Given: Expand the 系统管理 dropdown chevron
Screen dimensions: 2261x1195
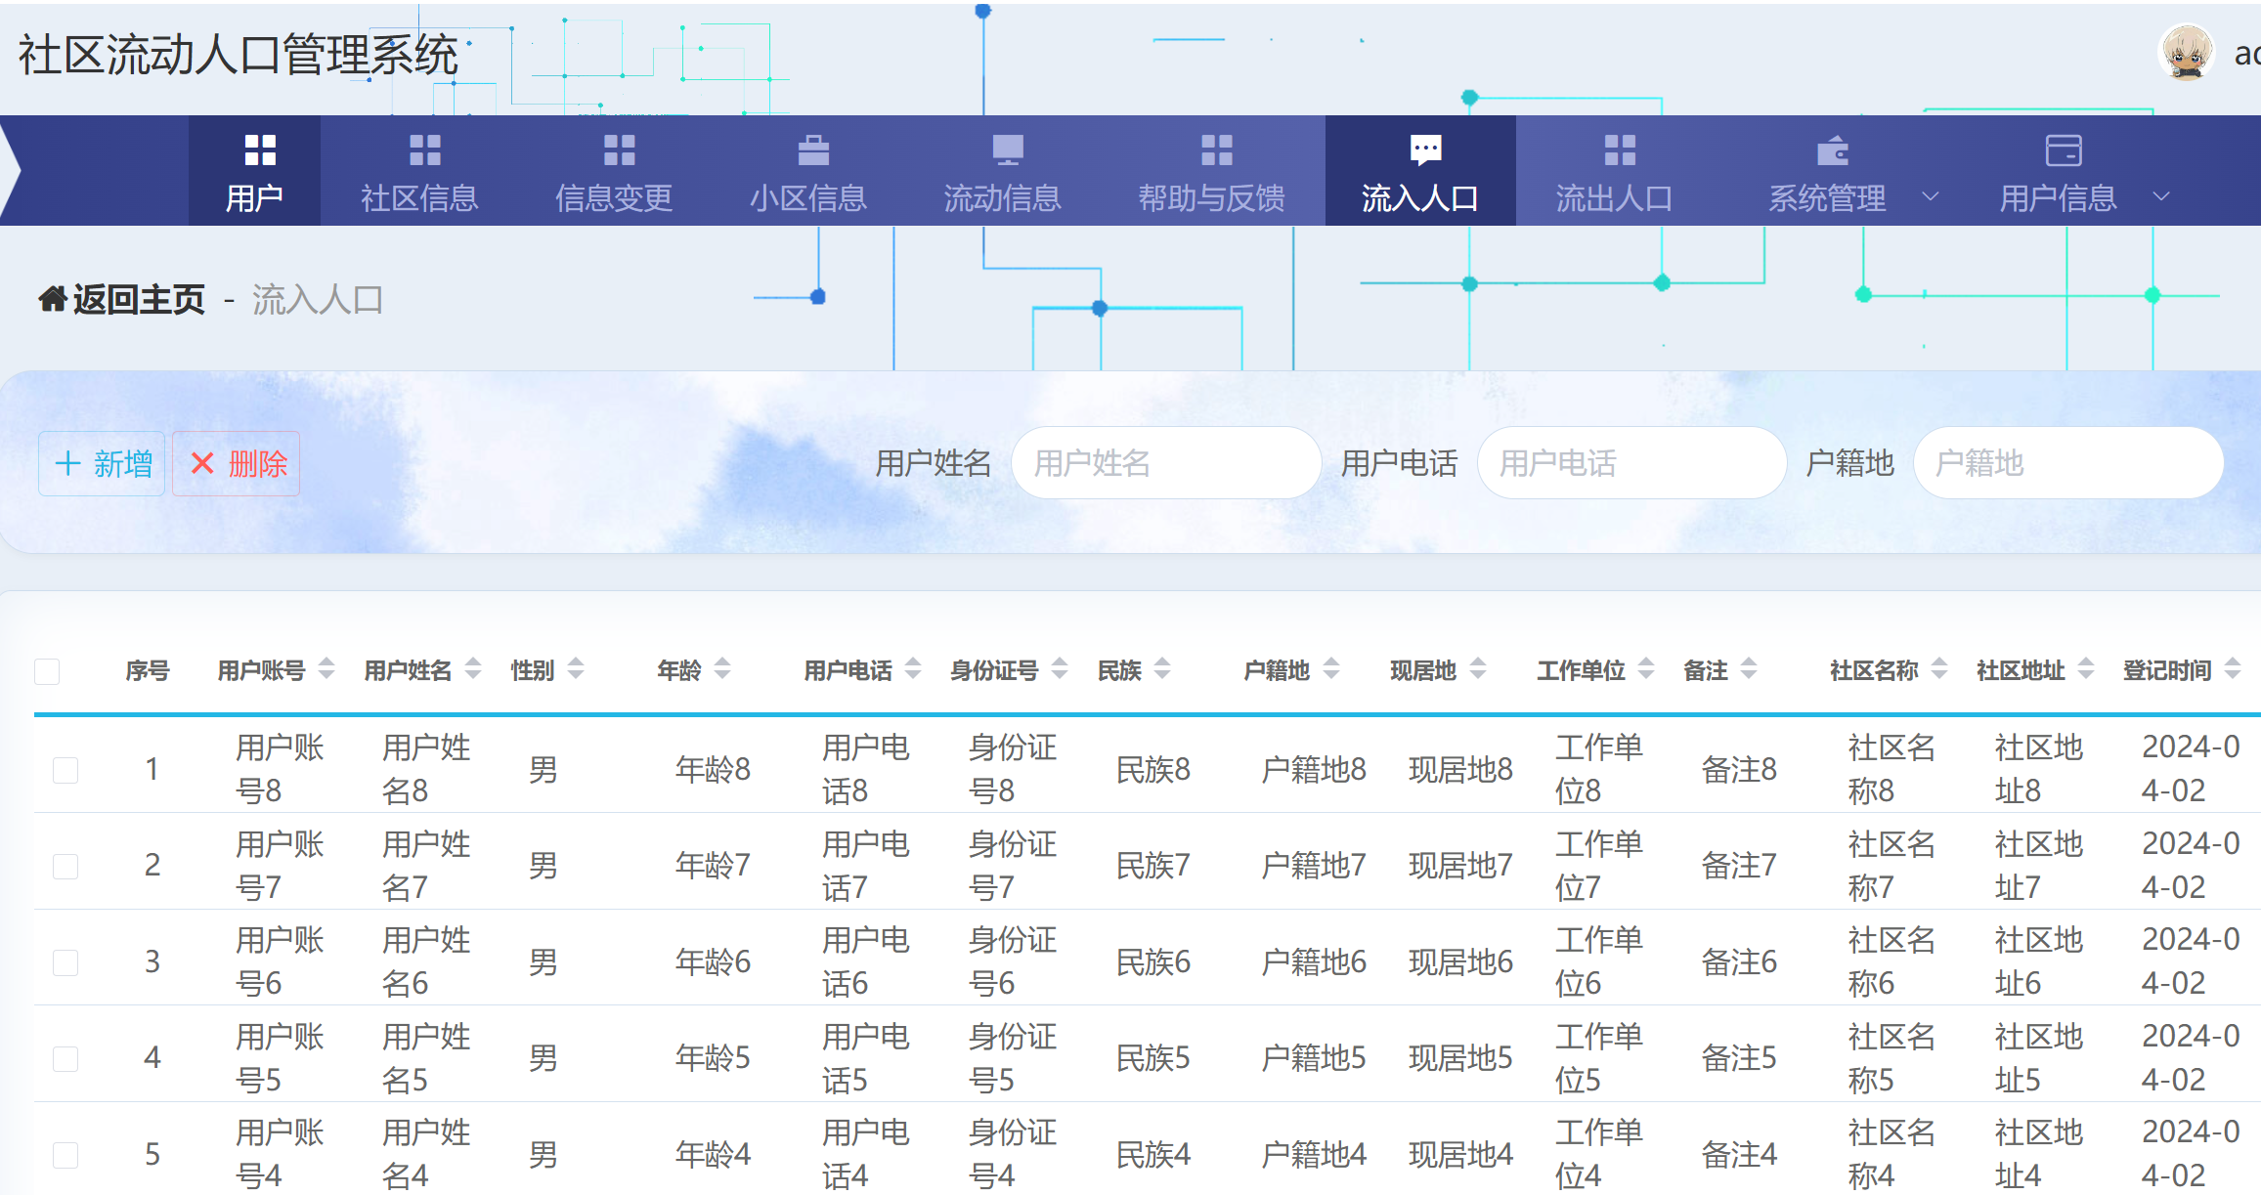Looking at the screenshot, I should point(1931,196).
